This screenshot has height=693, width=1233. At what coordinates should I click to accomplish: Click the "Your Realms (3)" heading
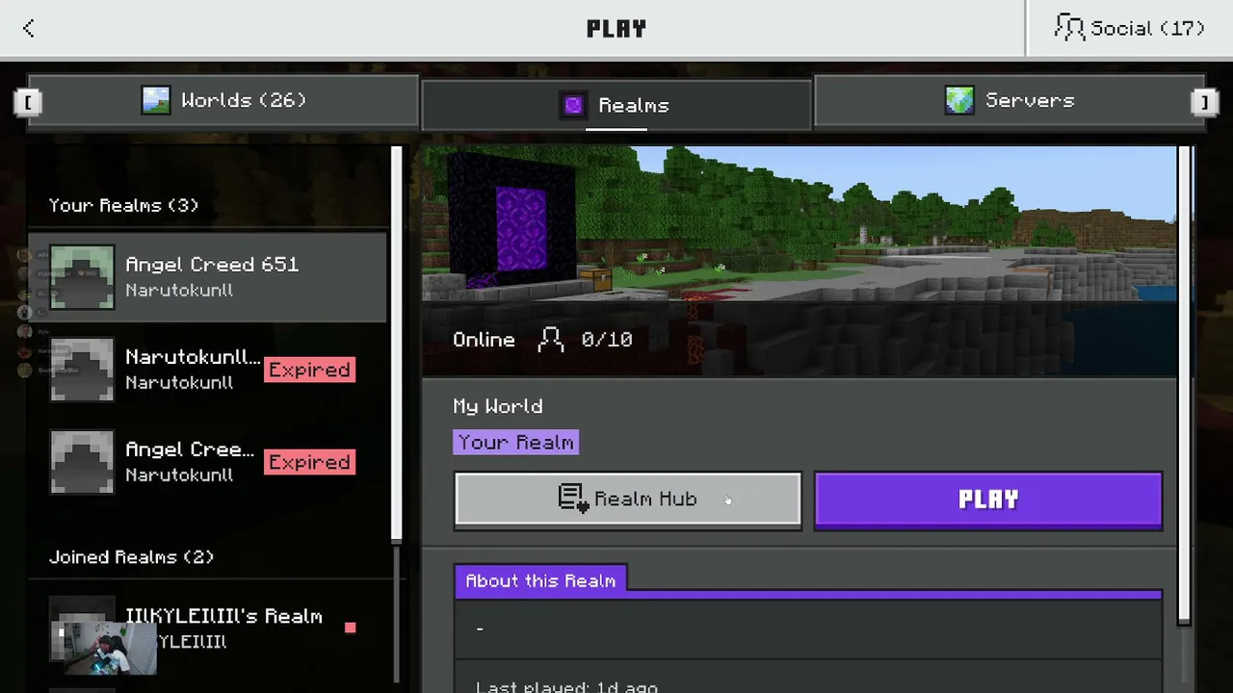pyautogui.click(x=123, y=205)
